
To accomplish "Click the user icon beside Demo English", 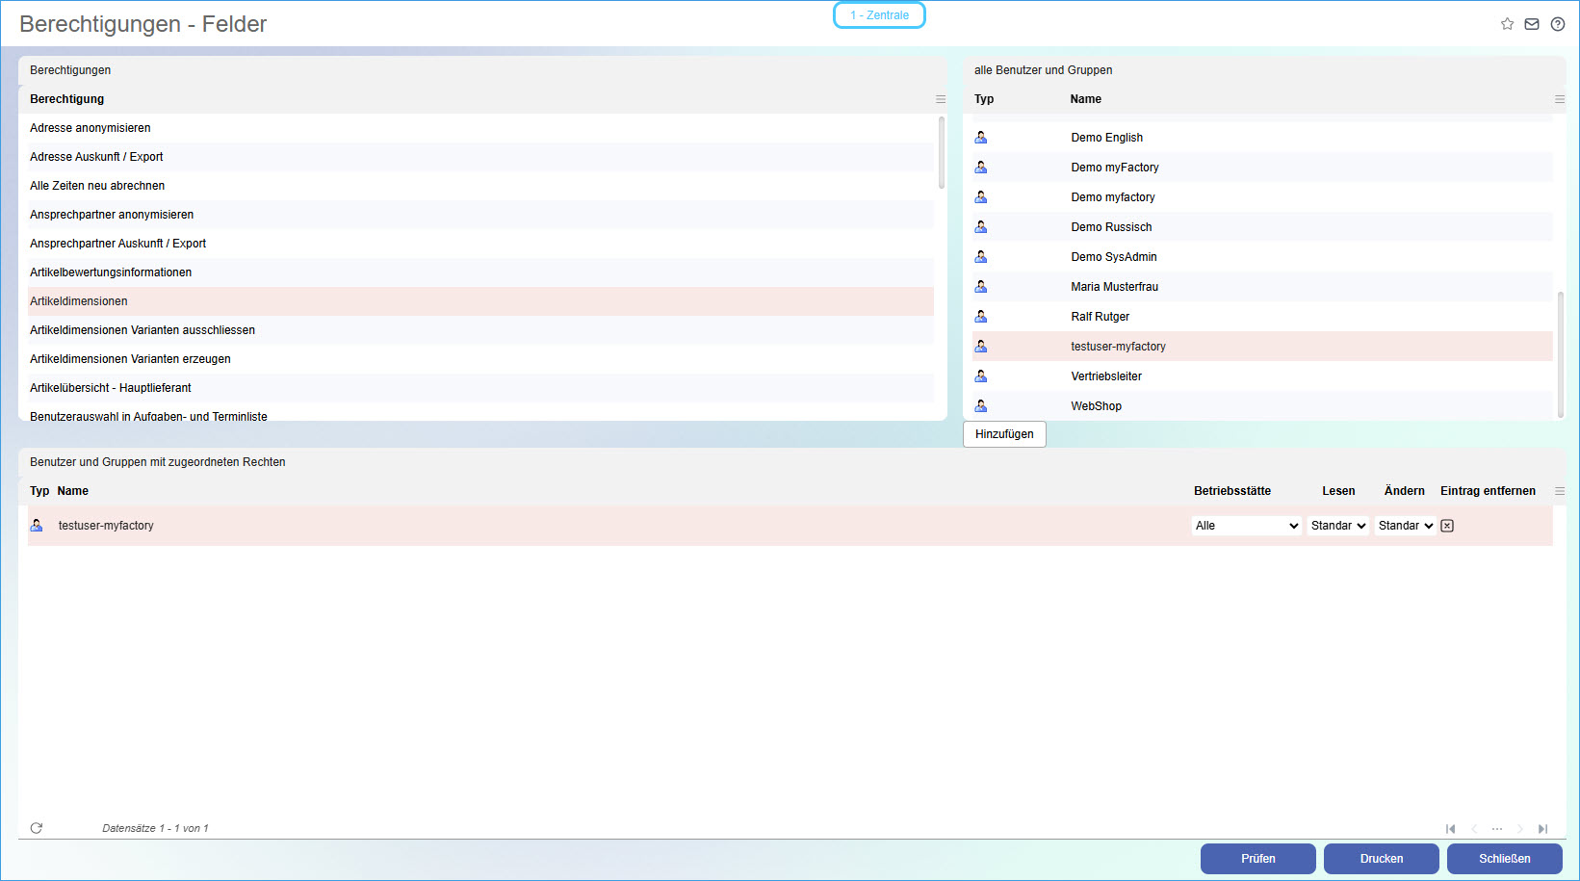I will click(981, 138).
